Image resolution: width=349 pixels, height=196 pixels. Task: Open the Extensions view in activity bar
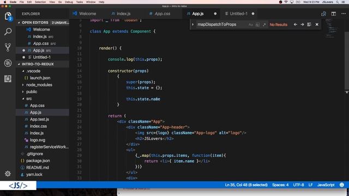click(8, 78)
